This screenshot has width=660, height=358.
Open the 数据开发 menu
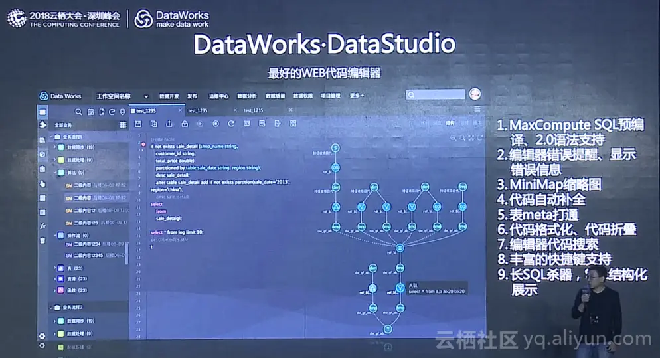[169, 96]
